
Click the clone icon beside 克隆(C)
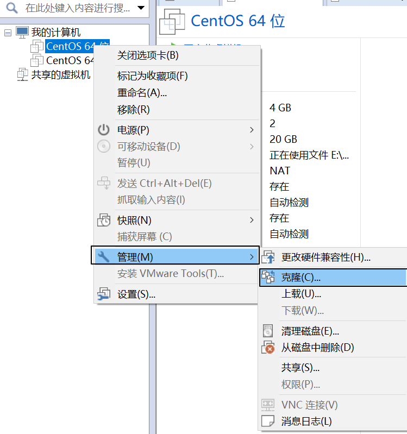(268, 277)
